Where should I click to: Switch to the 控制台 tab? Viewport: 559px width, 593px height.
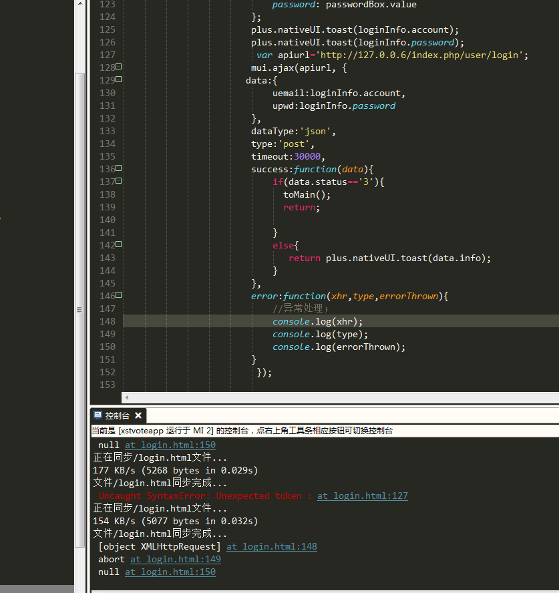point(118,415)
